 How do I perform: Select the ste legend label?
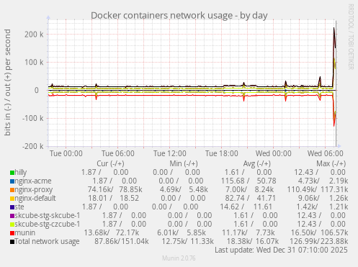coord(19,207)
